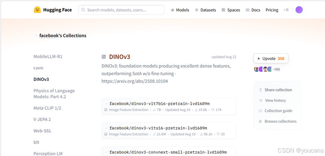
Task: Click the cube icon beside Models
Action: pyautogui.click(x=172, y=10)
